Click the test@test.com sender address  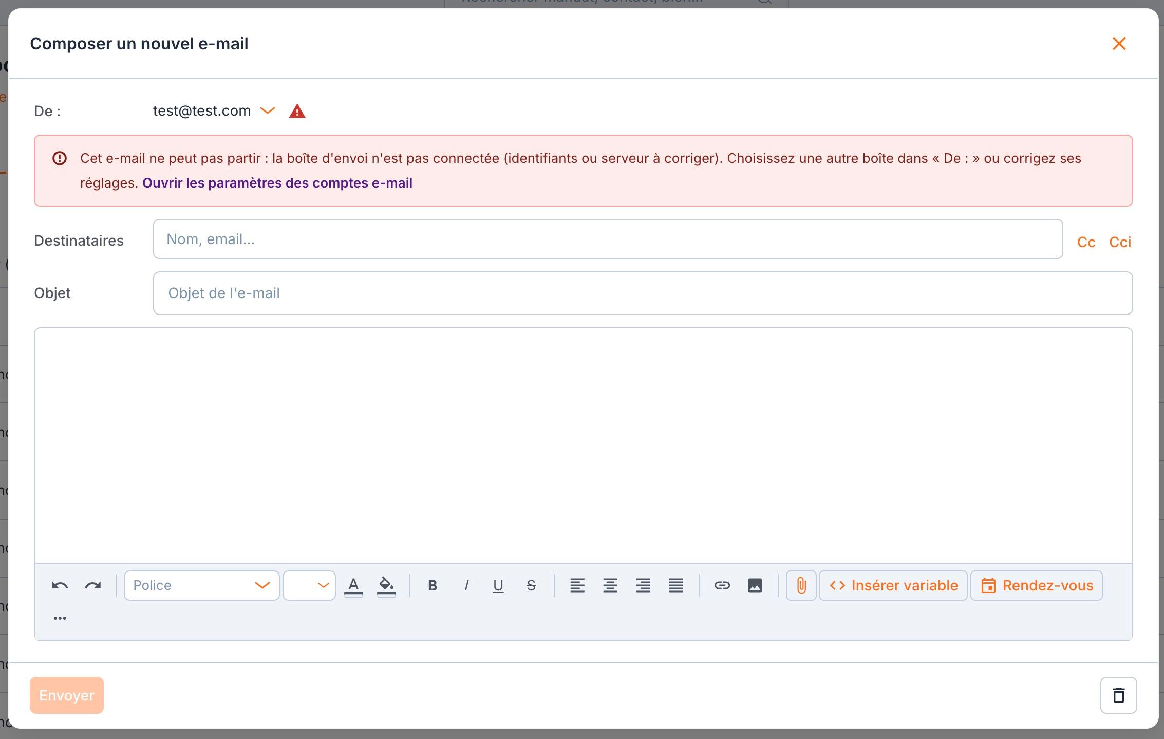(202, 110)
